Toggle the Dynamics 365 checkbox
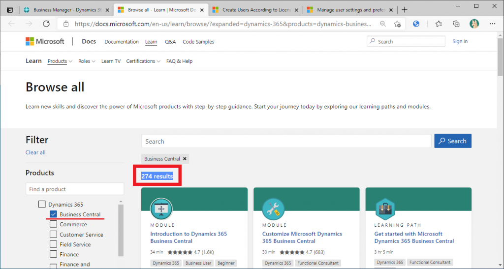The image size is (504, 269). [x=42, y=204]
